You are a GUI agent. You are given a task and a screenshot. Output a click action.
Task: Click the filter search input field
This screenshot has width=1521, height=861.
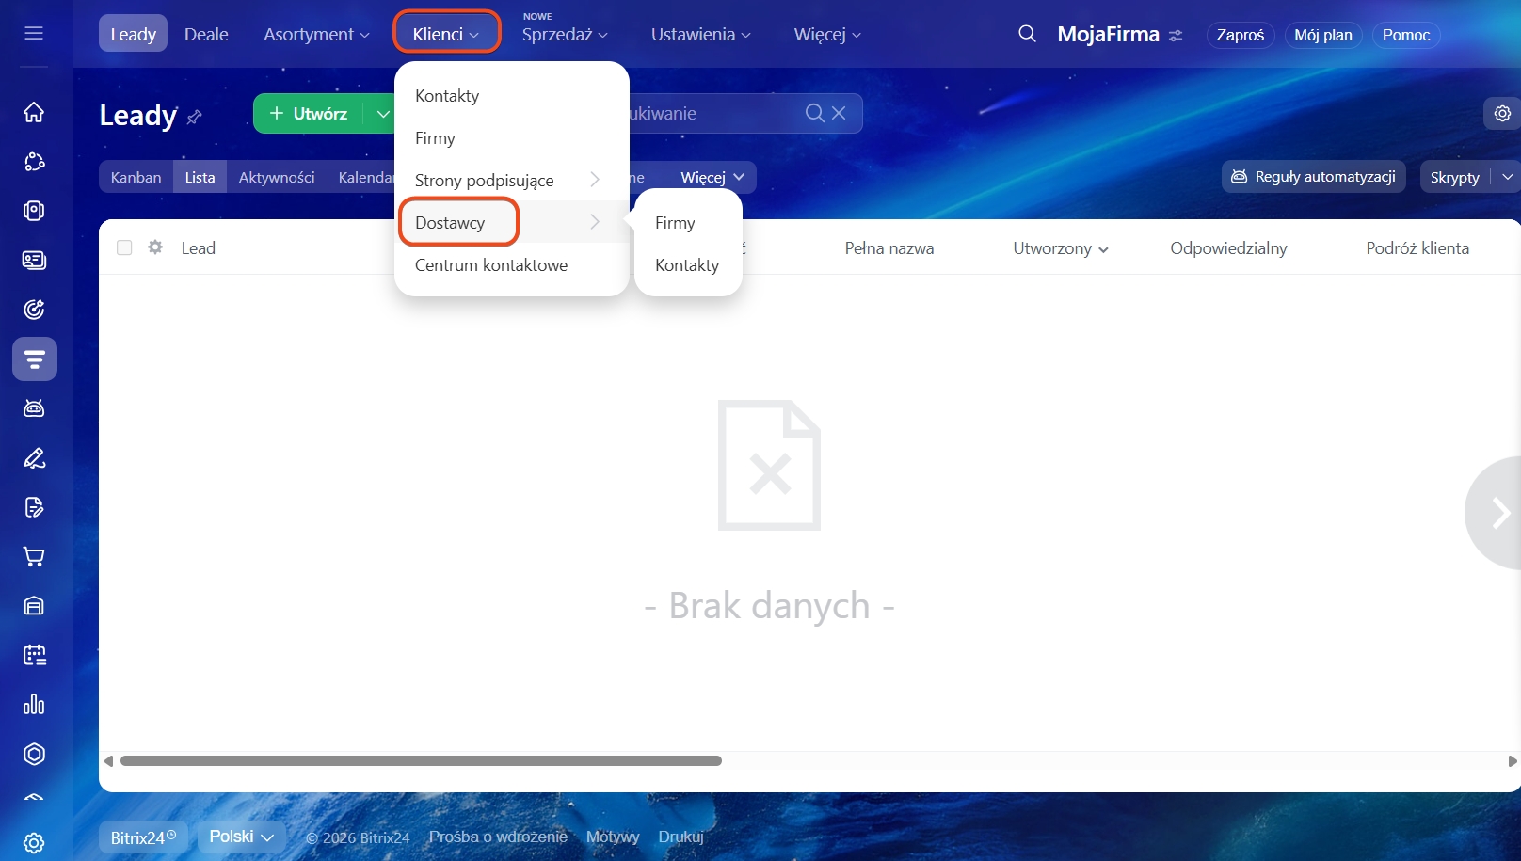click(x=715, y=113)
